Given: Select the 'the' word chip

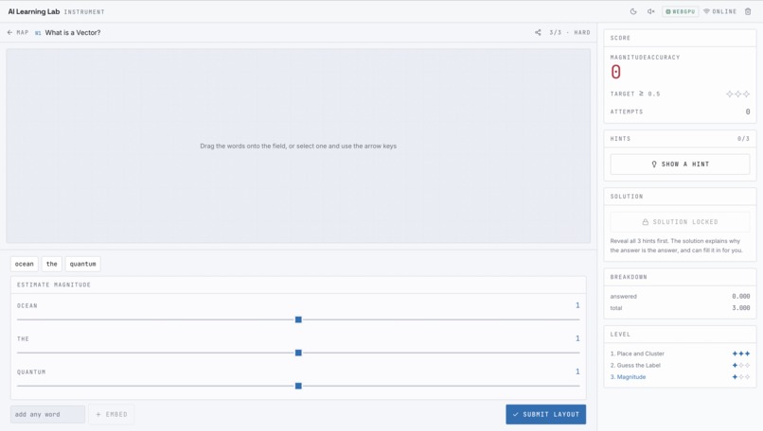Looking at the screenshot, I should [51, 264].
